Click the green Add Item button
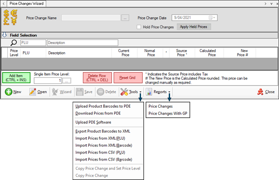The image size is (279, 180). pos(16,78)
